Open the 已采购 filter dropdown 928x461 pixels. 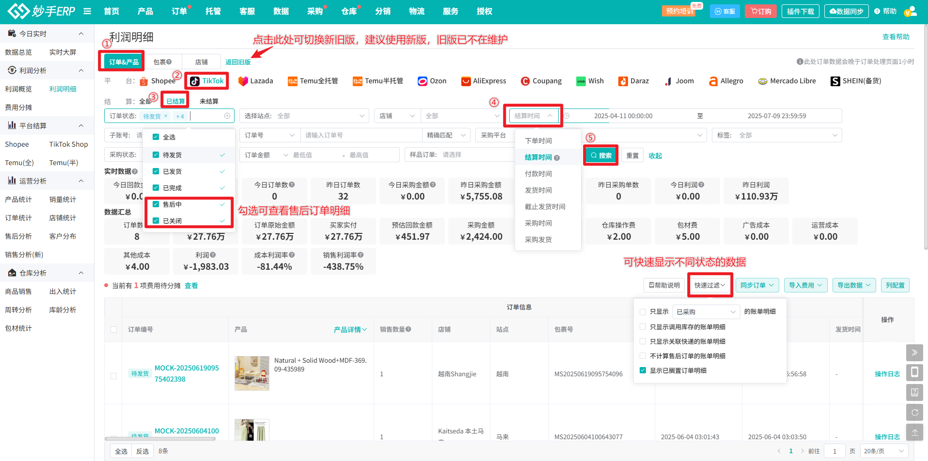click(x=707, y=312)
